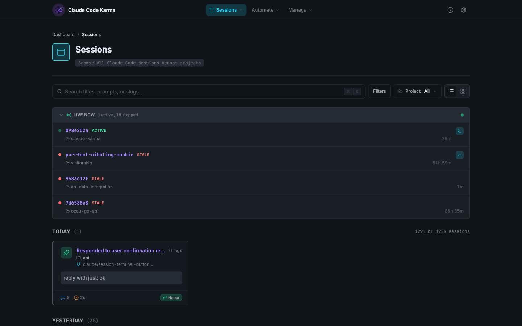
Task: Open settings gear icon
Action: coord(464,10)
